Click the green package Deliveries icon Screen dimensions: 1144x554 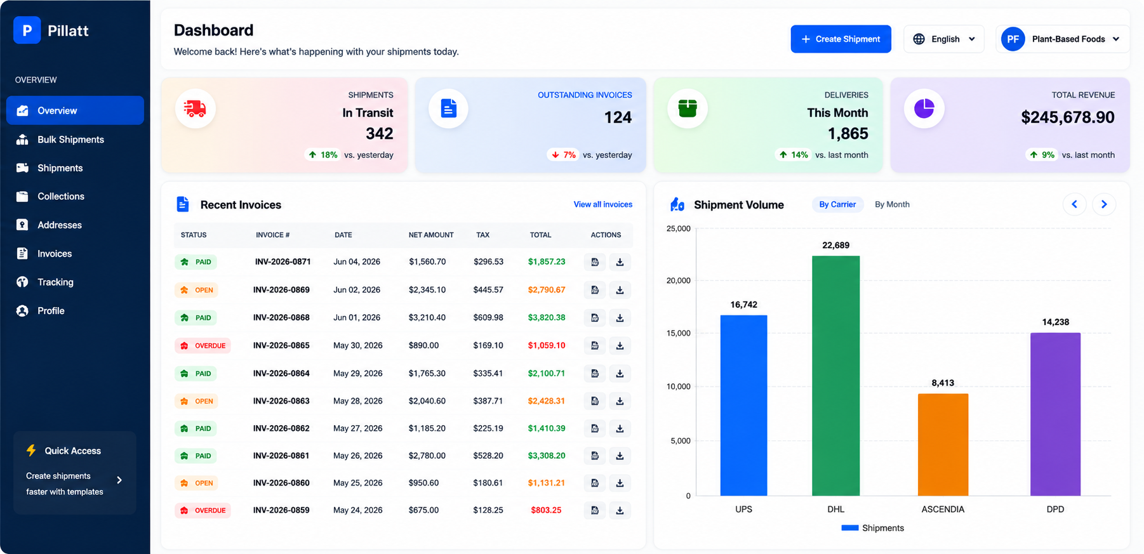pyautogui.click(x=688, y=109)
